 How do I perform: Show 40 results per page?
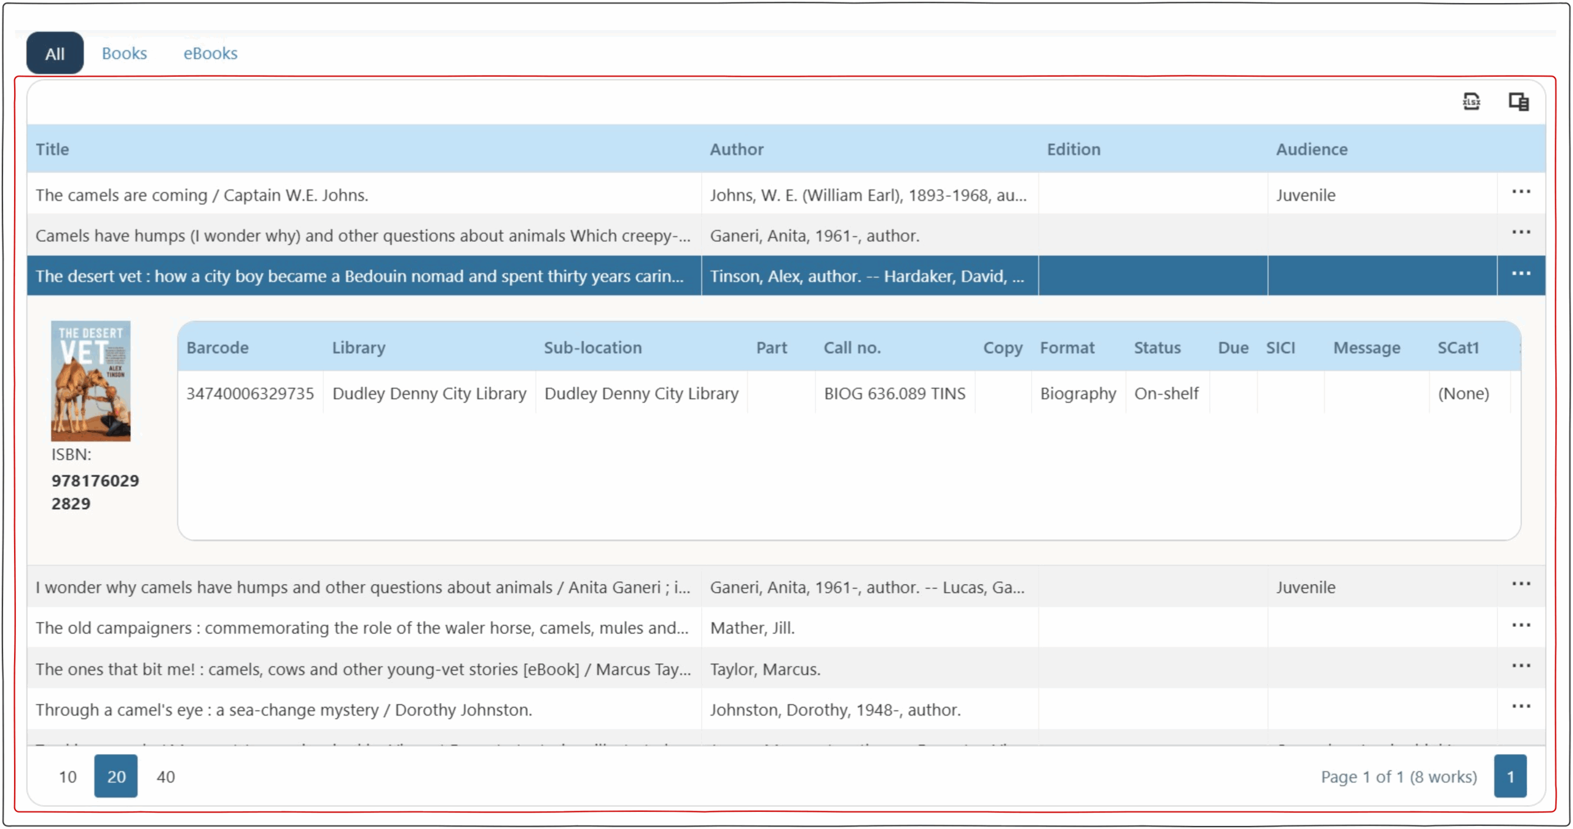165,777
